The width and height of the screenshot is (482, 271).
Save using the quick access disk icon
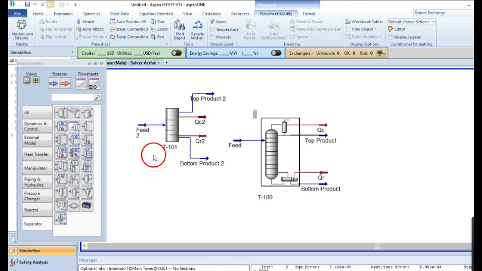[x=27, y=5]
